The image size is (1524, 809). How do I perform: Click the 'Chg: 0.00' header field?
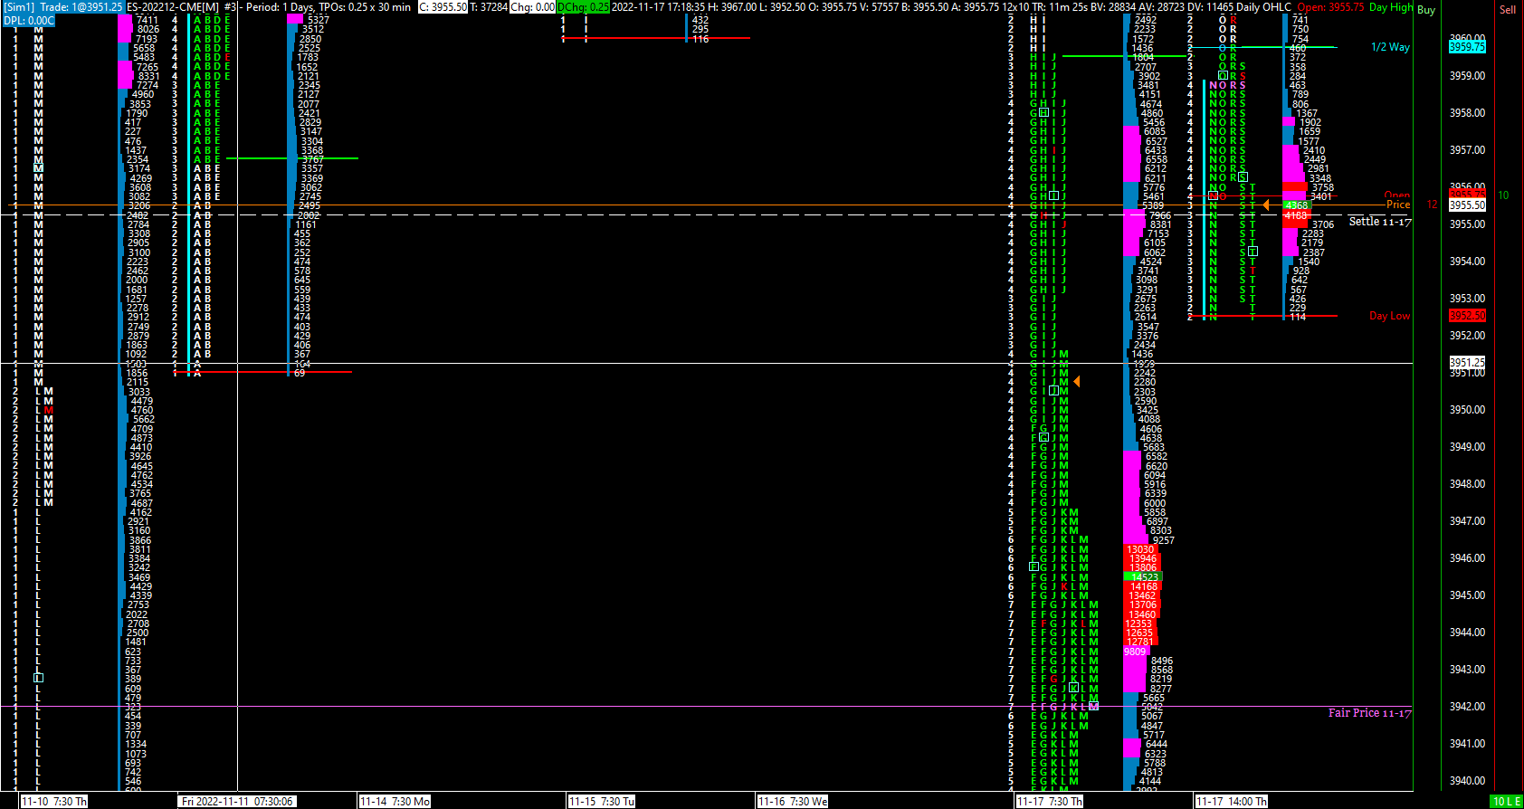[532, 7]
